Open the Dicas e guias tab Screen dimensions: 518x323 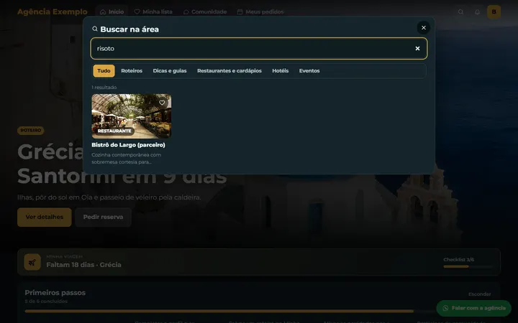tap(170, 71)
